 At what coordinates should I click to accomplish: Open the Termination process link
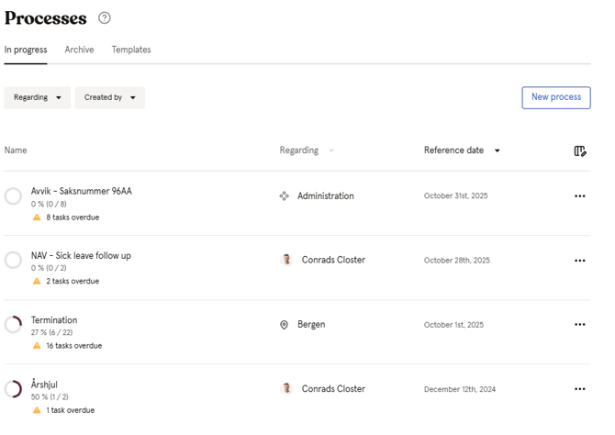click(x=54, y=320)
